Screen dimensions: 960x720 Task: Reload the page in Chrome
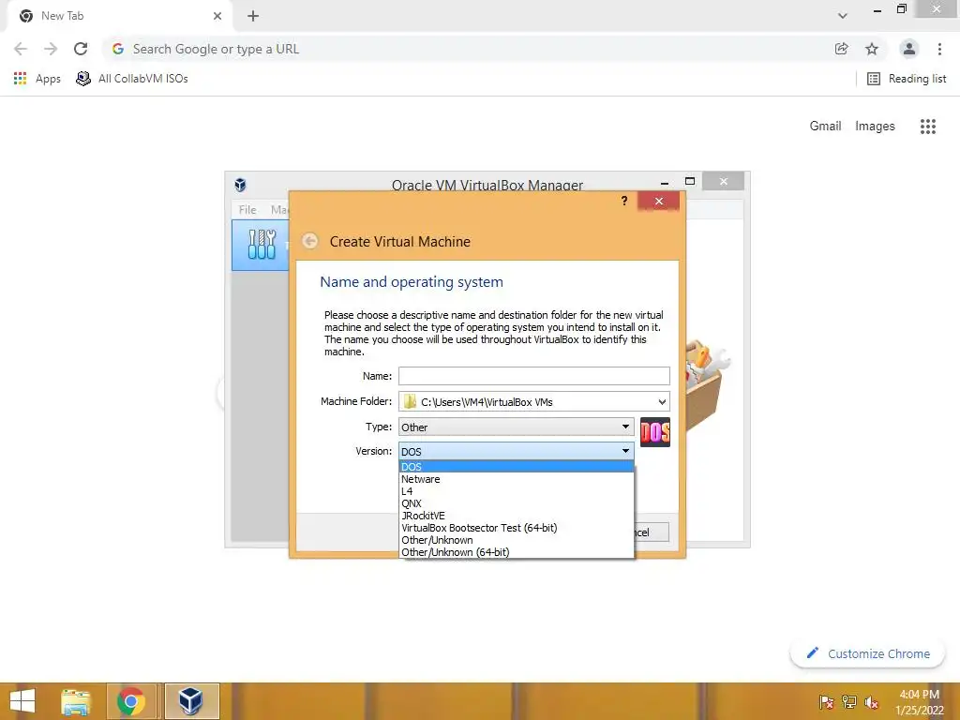click(x=81, y=49)
